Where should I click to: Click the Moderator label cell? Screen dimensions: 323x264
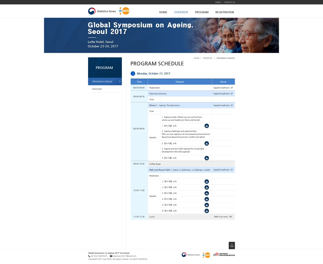pyautogui.click(x=154, y=176)
